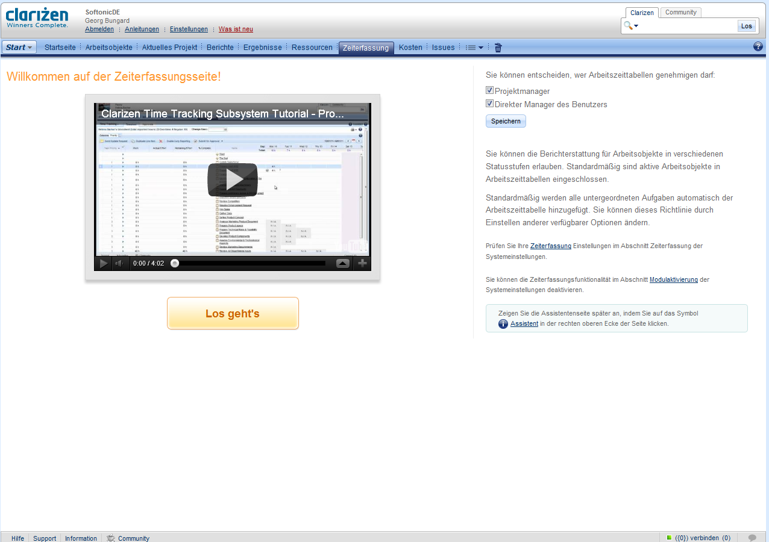The height and width of the screenshot is (542, 769).
Task: Go to the Startseite tab
Action: point(60,47)
